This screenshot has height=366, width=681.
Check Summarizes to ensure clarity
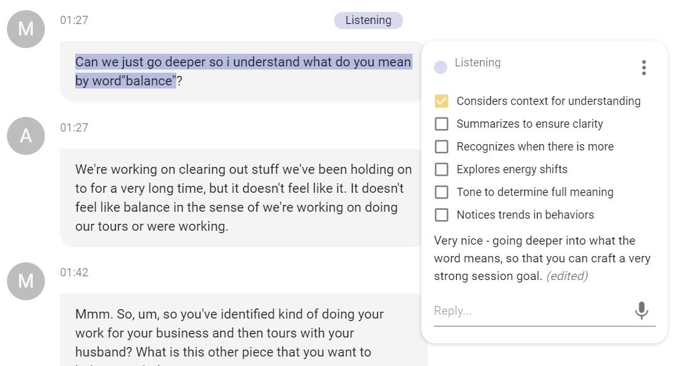pos(442,124)
